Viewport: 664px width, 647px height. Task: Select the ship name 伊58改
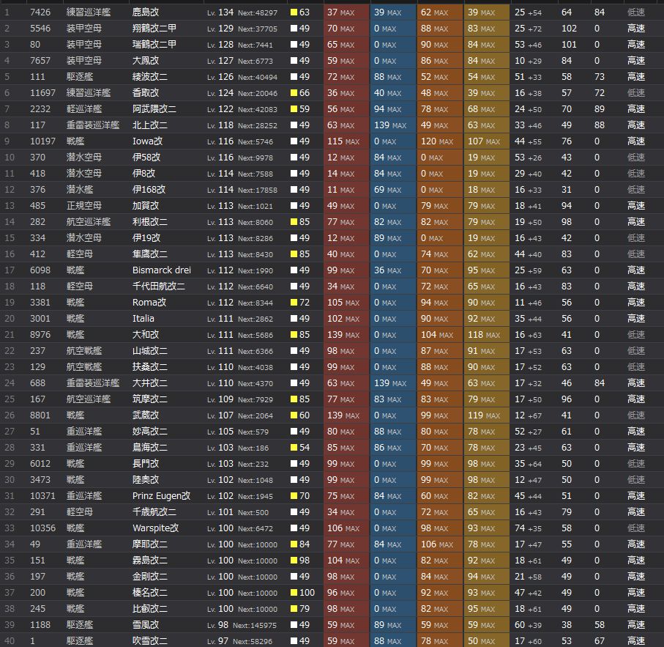point(146,158)
